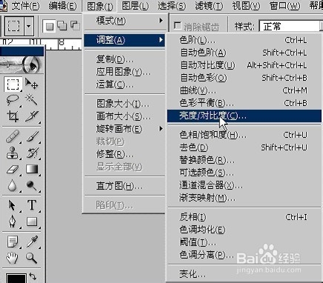Image resolution: width=323 pixels, height=283 pixels.
Task: Select the Type tool
Action: pos(32,205)
